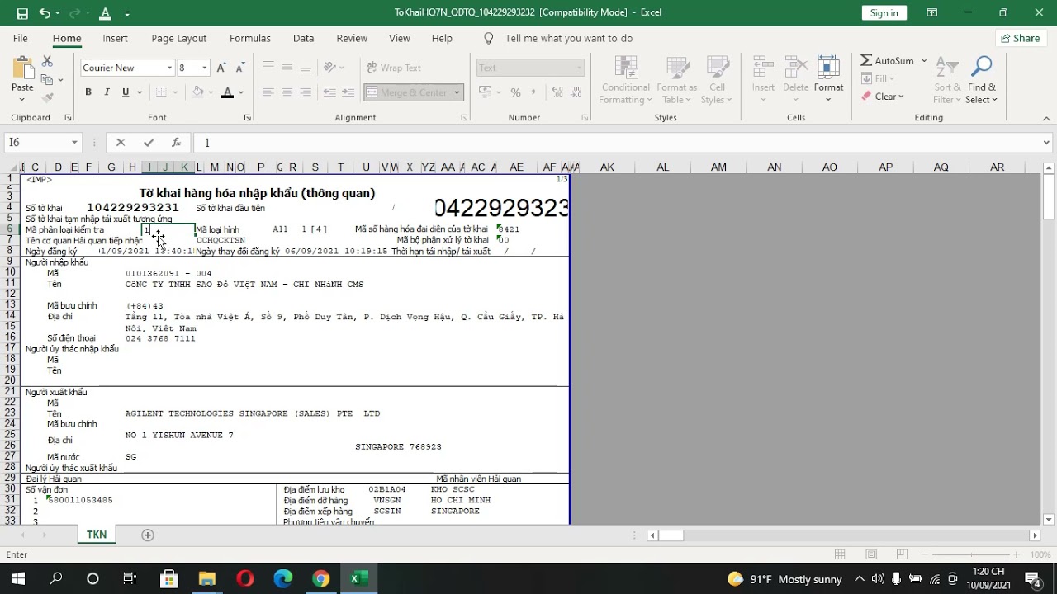The width and height of the screenshot is (1057, 594).
Task: Apply the fill color bucket in the Font group
Action: [x=197, y=92]
